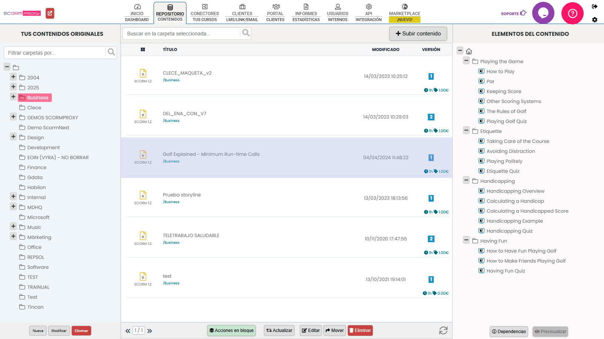
Task: Click the /Business path under test
Action: tap(171, 283)
